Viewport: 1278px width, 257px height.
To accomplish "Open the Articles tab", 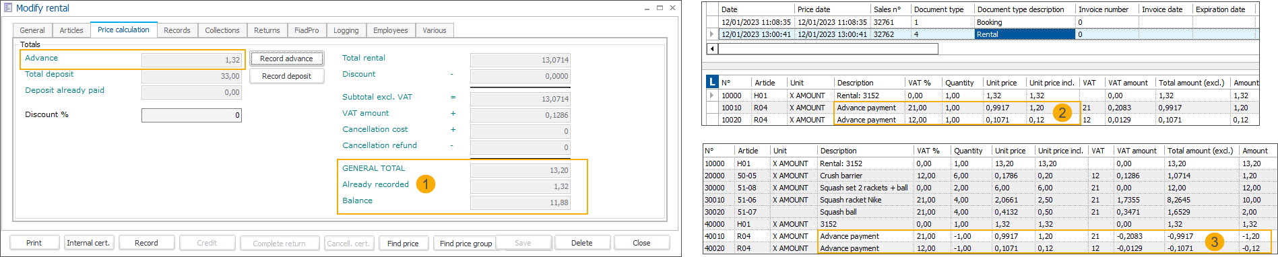I will click(x=71, y=30).
